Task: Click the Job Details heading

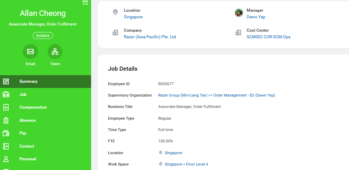Action: coord(123,69)
